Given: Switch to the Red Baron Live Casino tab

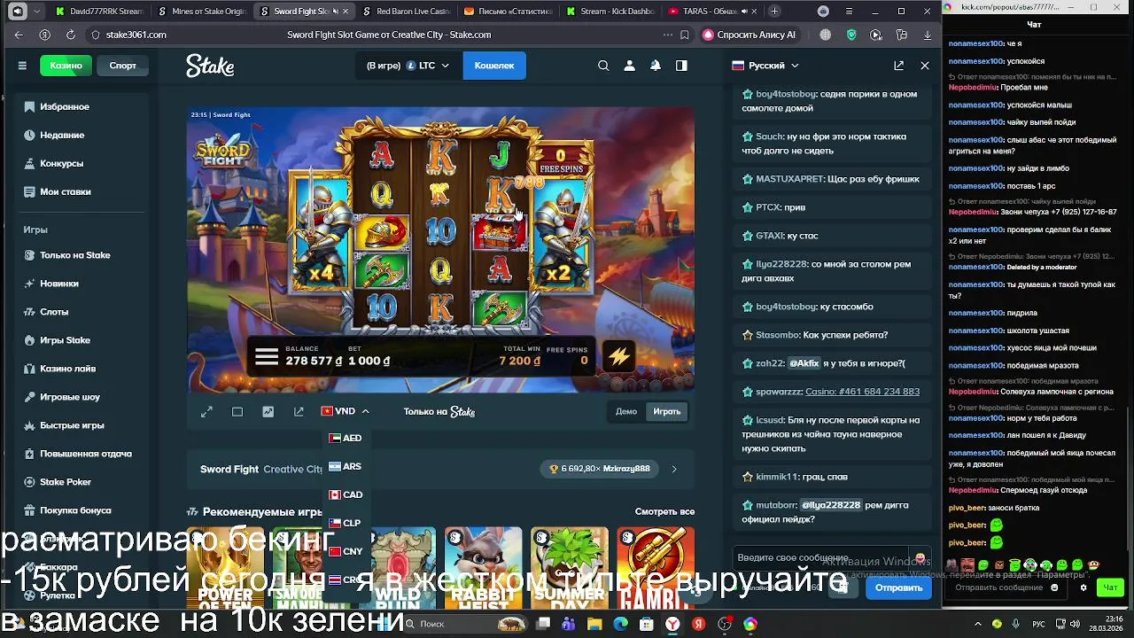Looking at the screenshot, I should 407,12.
